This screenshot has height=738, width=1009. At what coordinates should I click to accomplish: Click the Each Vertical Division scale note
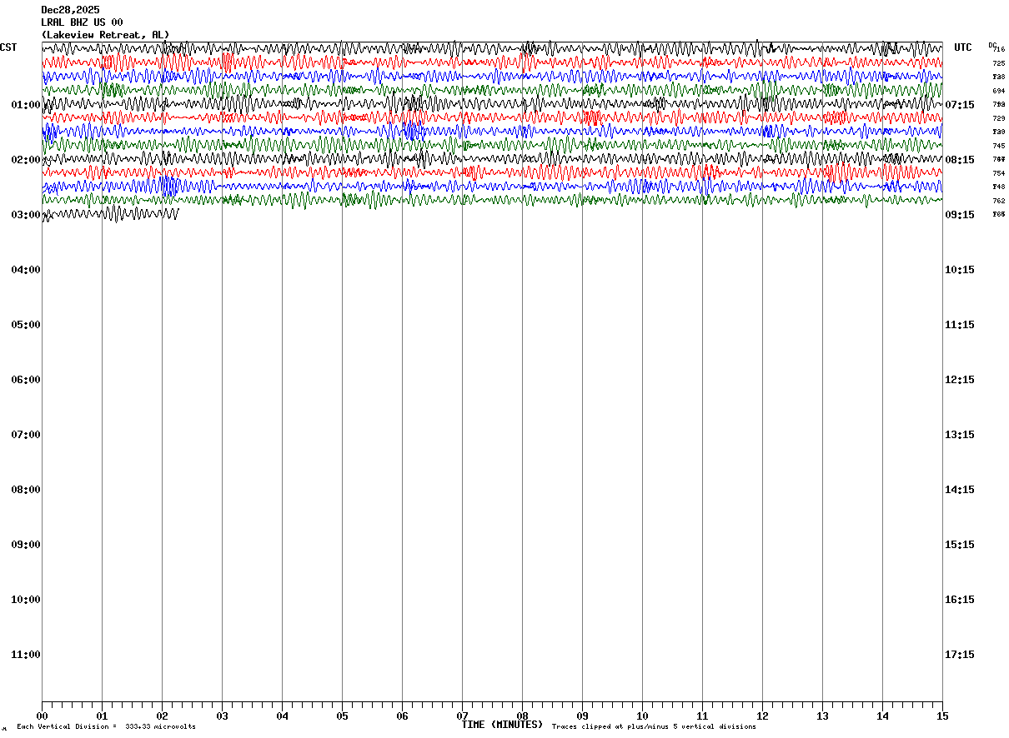106,727
